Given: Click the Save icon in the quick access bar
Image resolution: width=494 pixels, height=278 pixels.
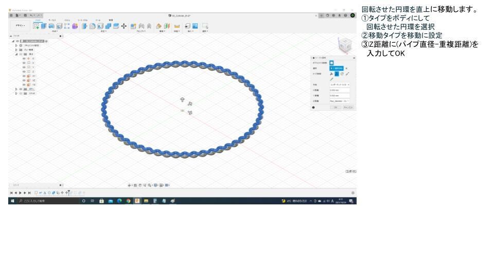Looking at the screenshot, I should pos(25,15).
